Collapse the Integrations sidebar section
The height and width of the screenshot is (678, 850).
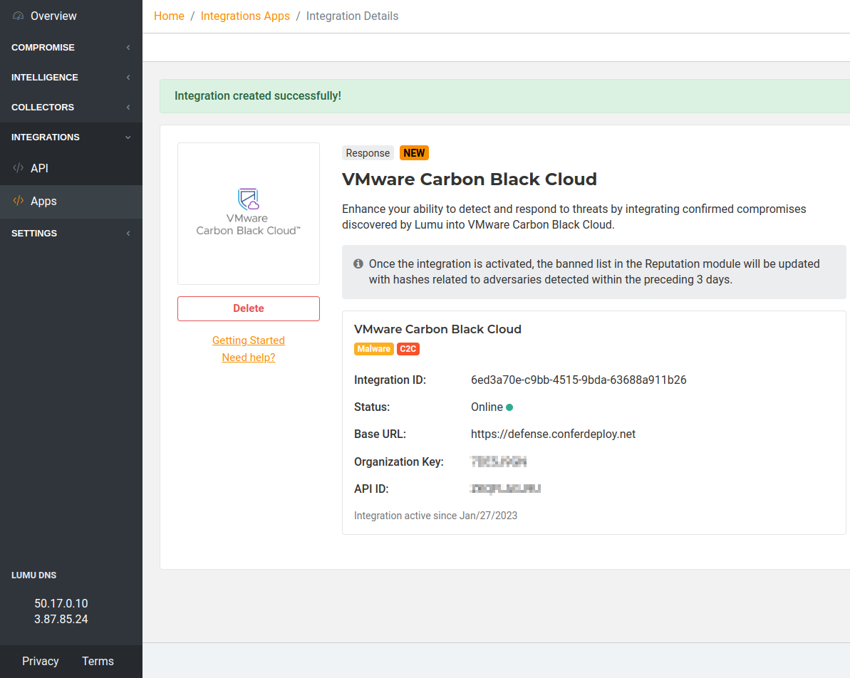click(71, 137)
